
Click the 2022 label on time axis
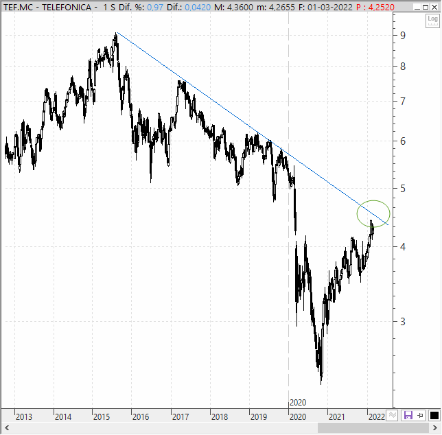[x=377, y=416]
